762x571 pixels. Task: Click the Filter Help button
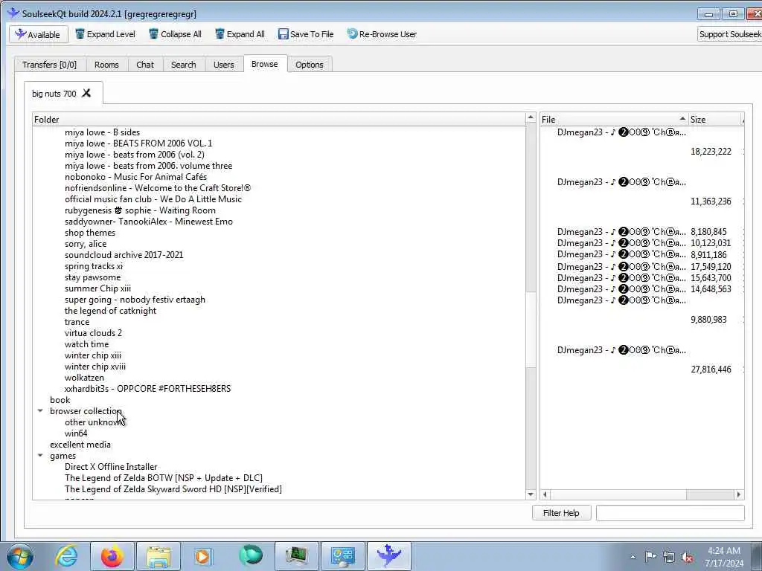(x=561, y=513)
